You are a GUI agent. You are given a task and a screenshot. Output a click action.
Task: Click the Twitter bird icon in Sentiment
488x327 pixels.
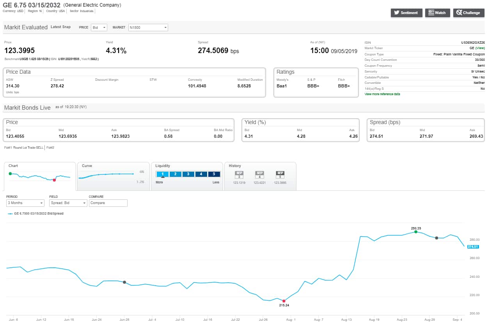pyautogui.click(x=396, y=13)
